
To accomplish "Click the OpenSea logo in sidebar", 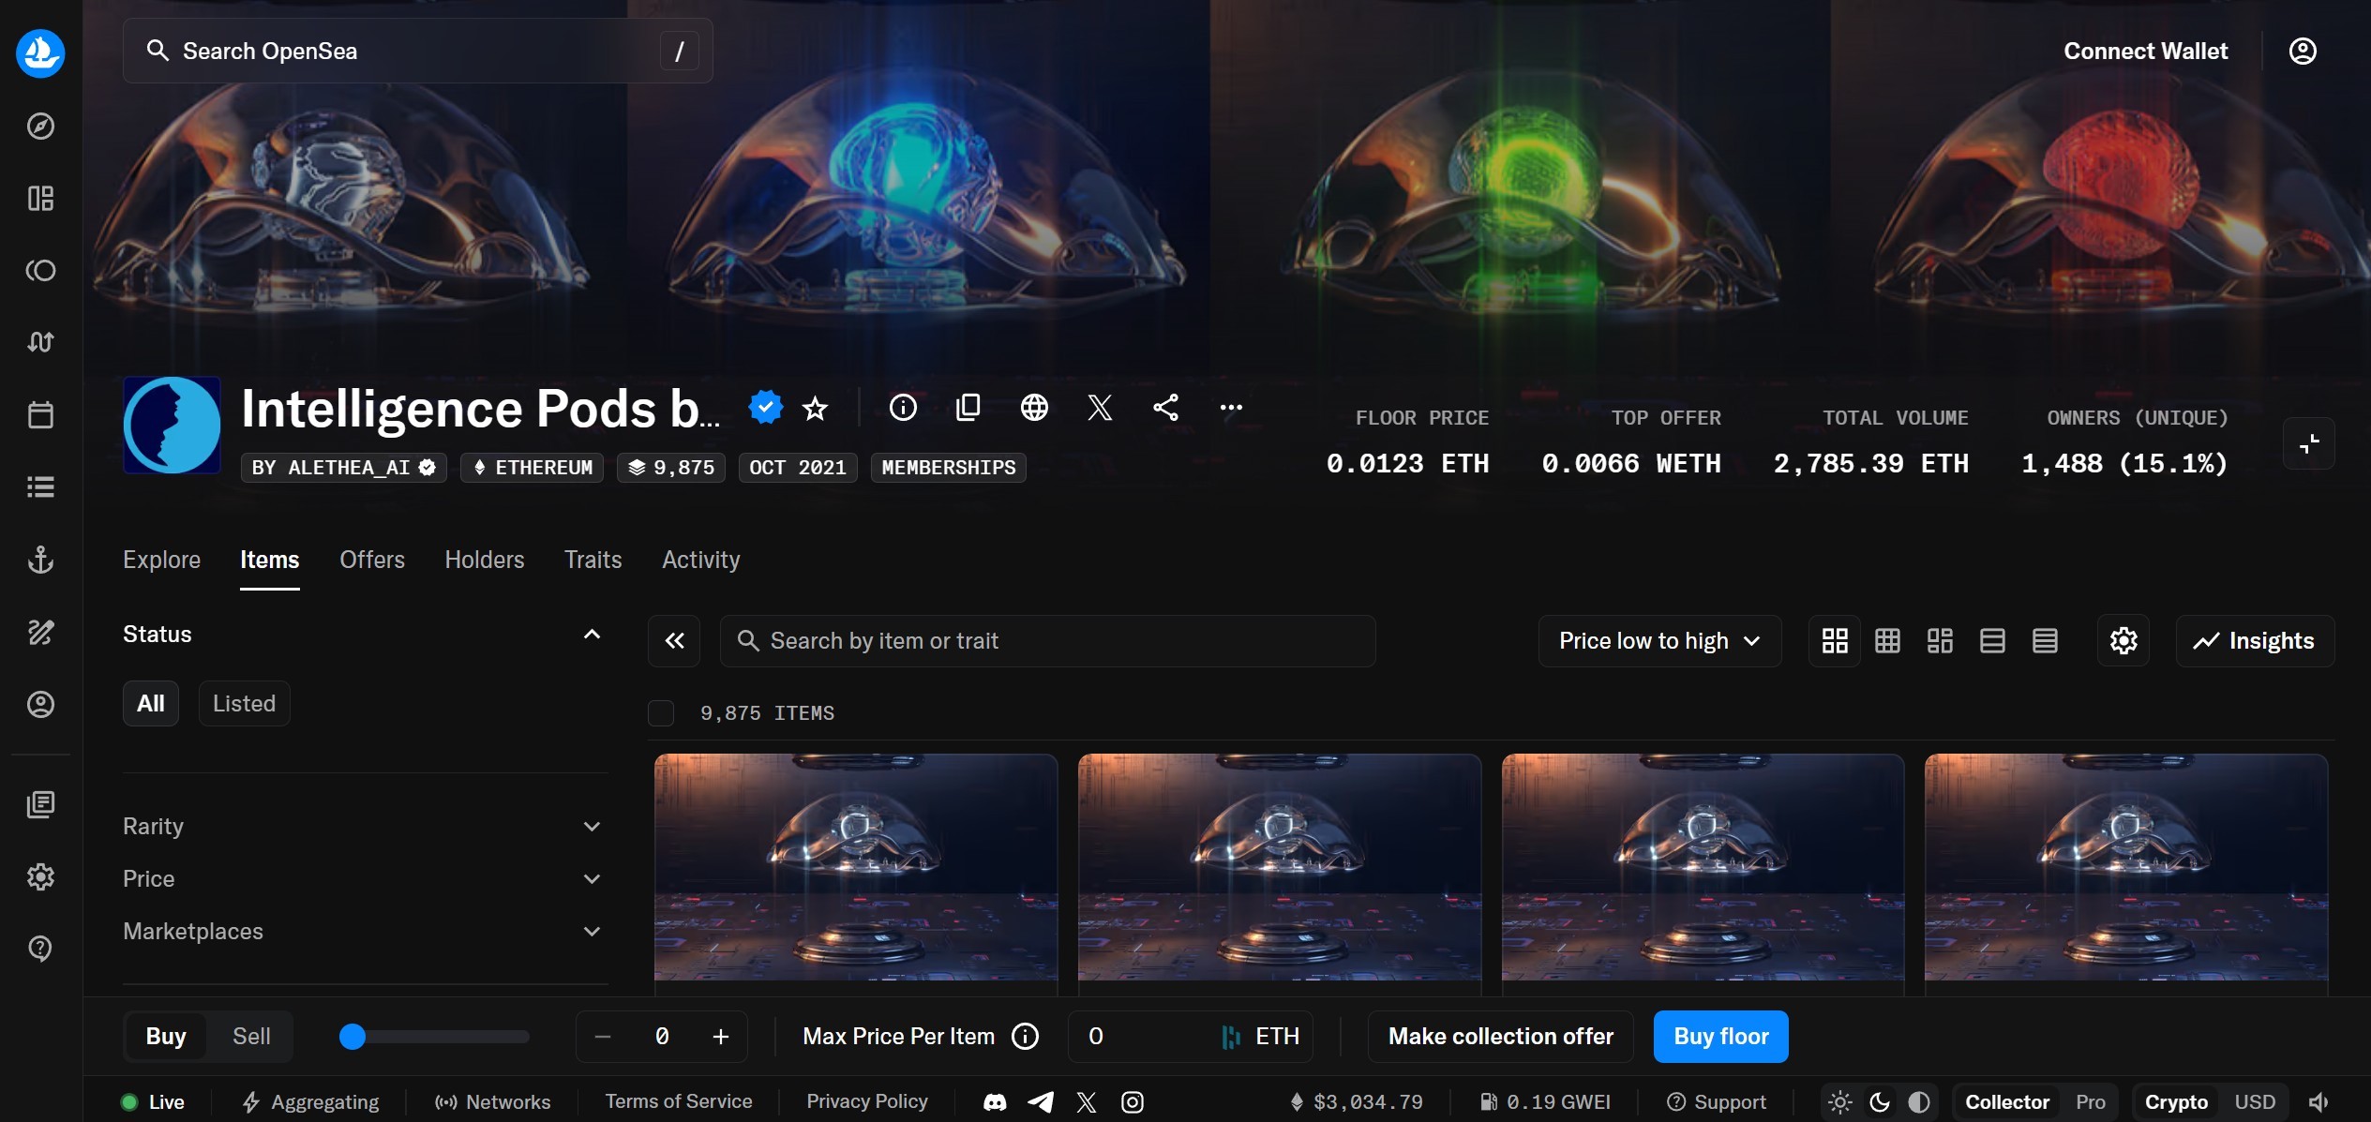I will coord(40,52).
